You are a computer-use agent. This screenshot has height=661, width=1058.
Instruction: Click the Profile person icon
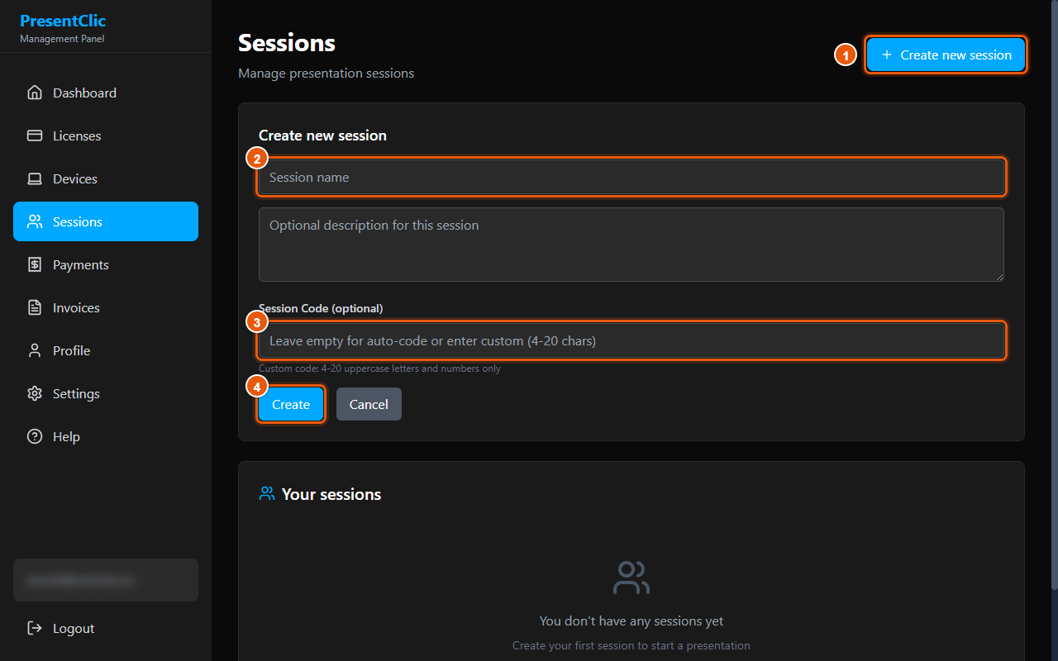point(35,350)
